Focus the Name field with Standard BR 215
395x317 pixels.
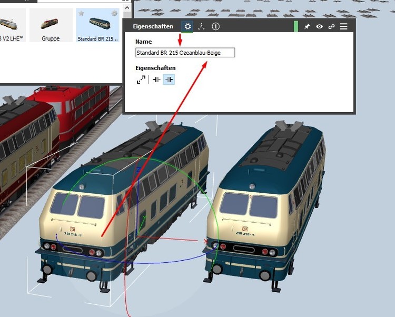(x=185, y=53)
